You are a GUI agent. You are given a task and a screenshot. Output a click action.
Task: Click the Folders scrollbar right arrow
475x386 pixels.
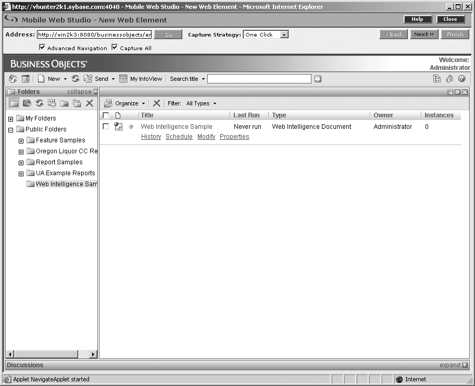(93, 354)
